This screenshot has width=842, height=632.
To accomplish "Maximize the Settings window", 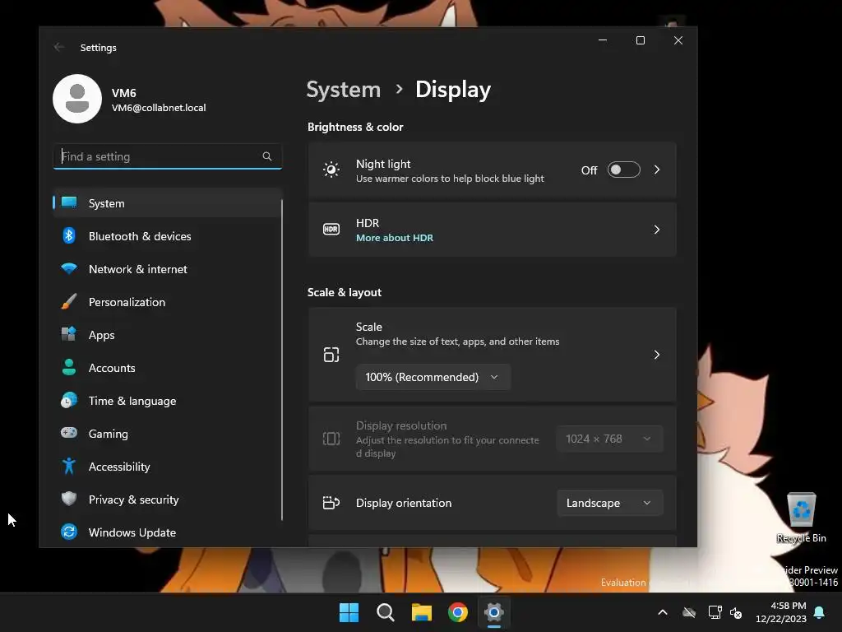I will (640, 40).
